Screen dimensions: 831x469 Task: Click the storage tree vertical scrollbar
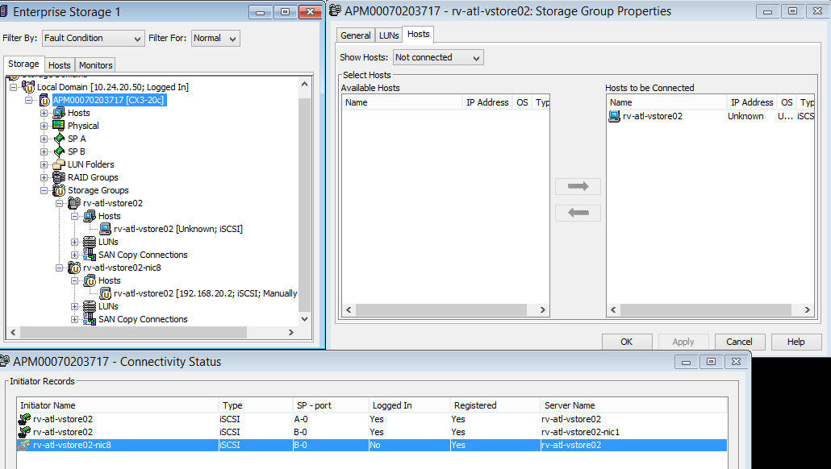click(x=304, y=201)
